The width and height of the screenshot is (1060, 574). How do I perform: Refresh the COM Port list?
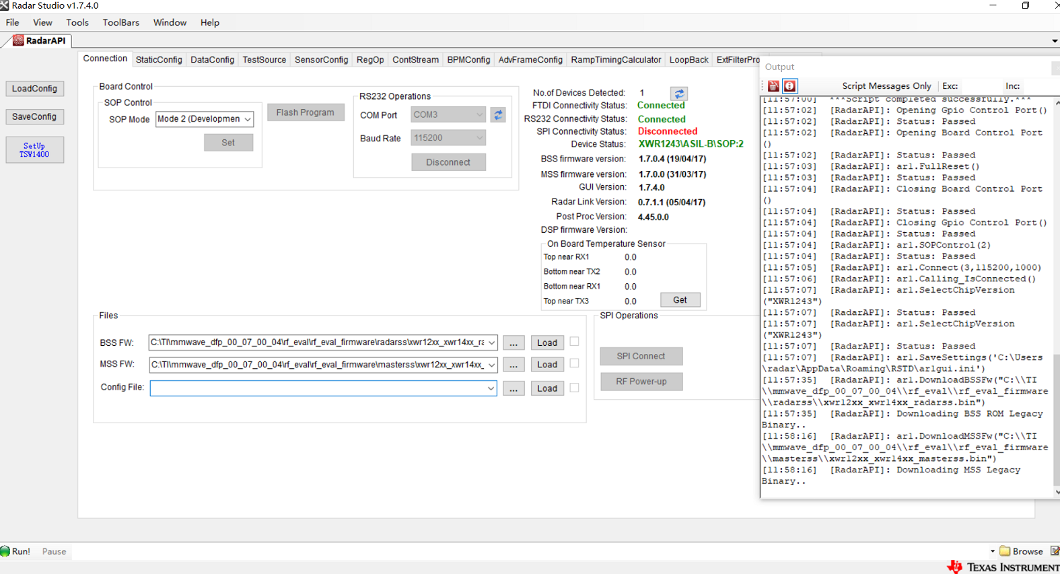(498, 115)
